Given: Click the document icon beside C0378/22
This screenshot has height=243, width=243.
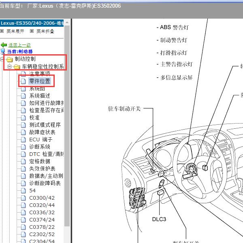Looking at the screenshot, I should [x=23, y=227].
